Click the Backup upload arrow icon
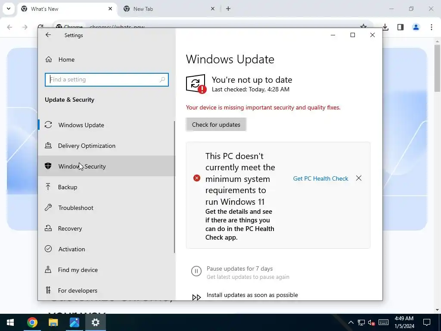The height and width of the screenshot is (331, 441). click(x=48, y=187)
